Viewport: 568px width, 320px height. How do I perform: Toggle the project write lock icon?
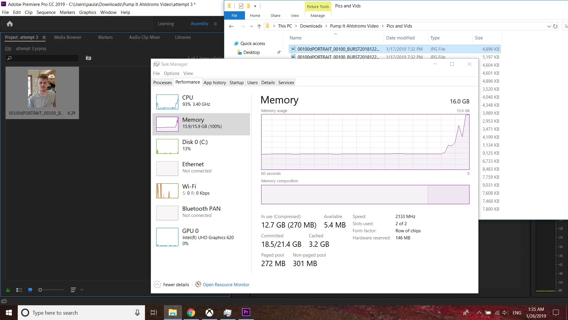pos(8,290)
